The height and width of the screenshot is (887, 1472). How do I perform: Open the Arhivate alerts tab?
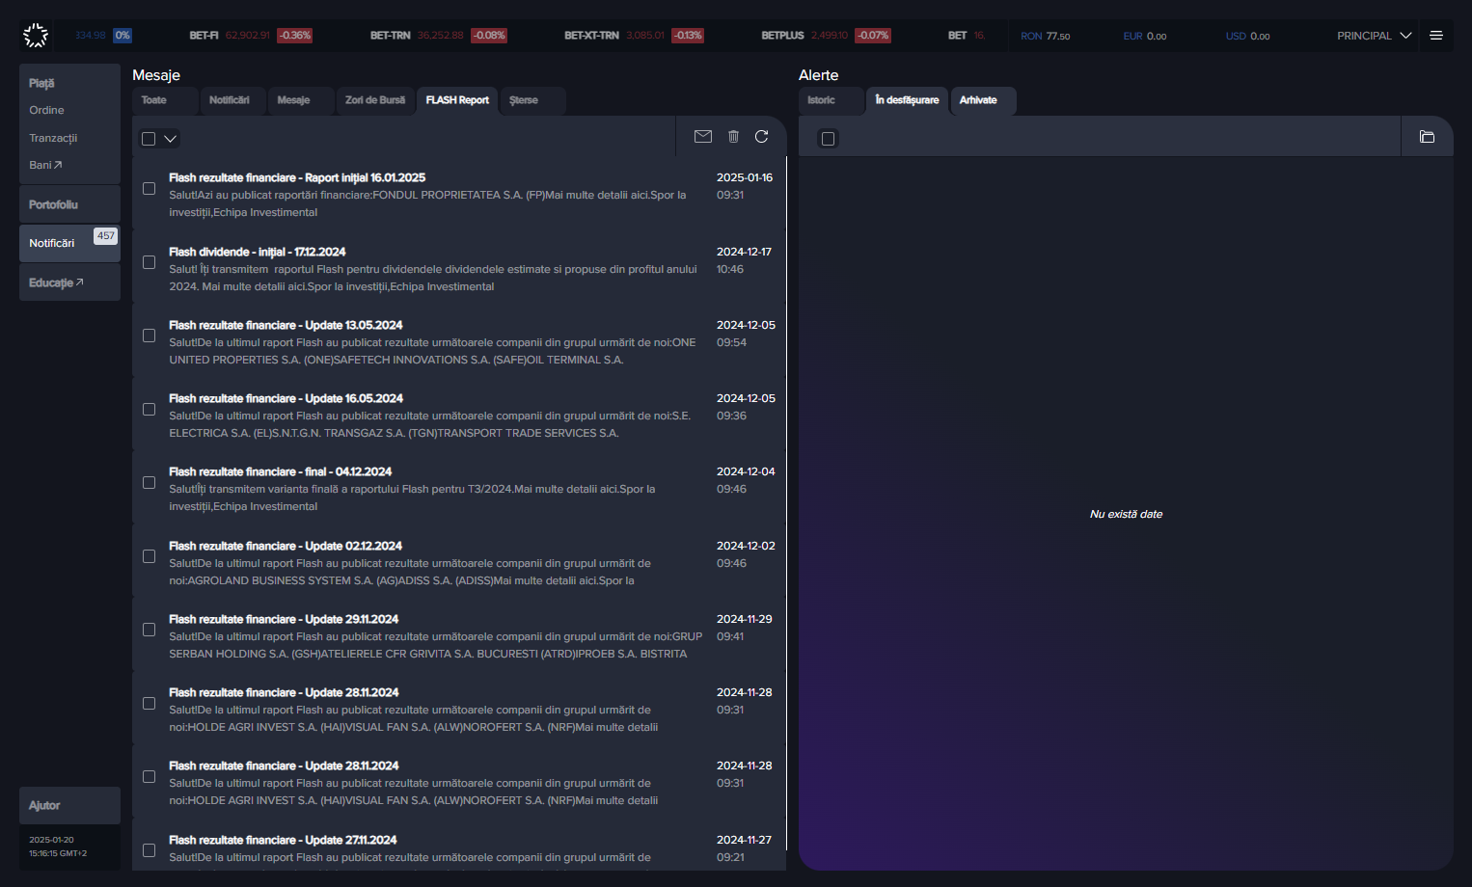coord(983,100)
